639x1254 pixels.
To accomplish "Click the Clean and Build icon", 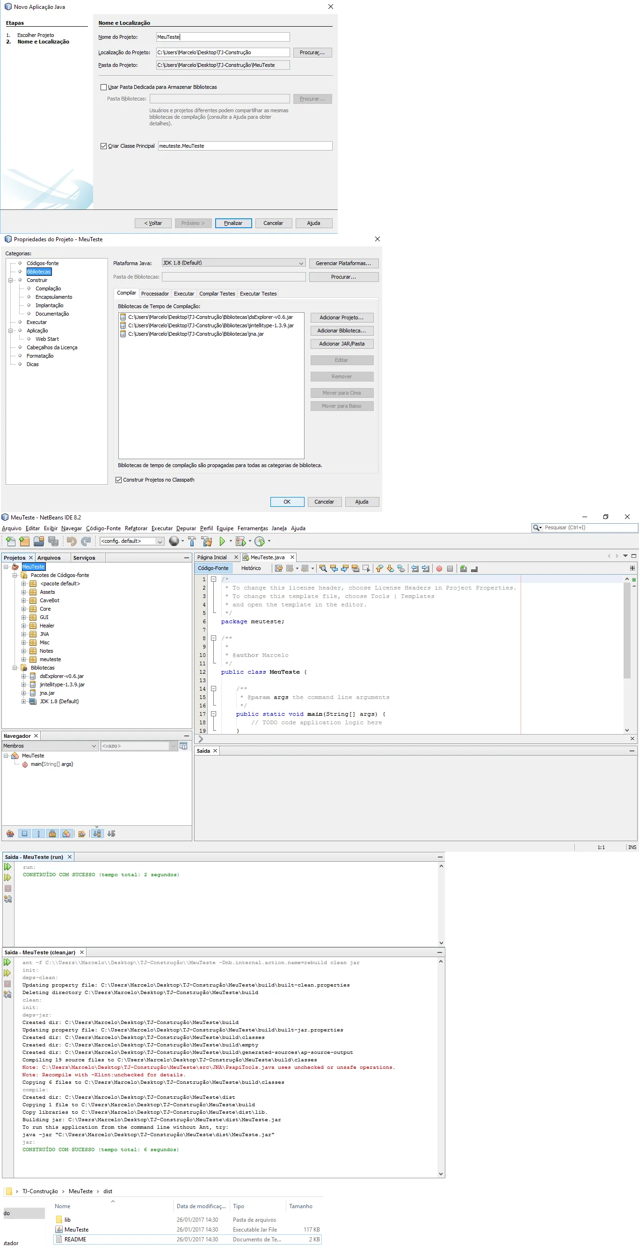I will pyautogui.click(x=206, y=541).
